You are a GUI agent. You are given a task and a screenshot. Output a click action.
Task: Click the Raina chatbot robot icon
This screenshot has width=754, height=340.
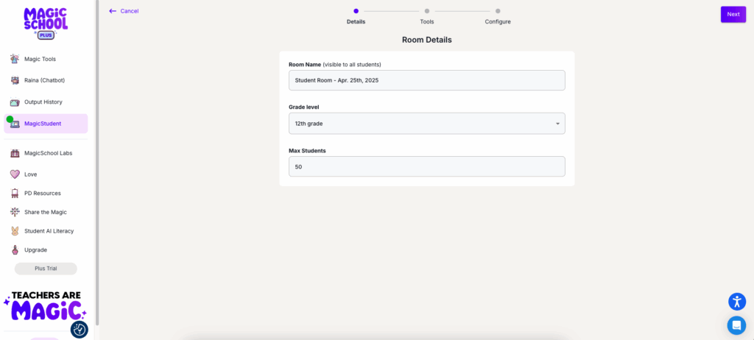[x=15, y=80]
